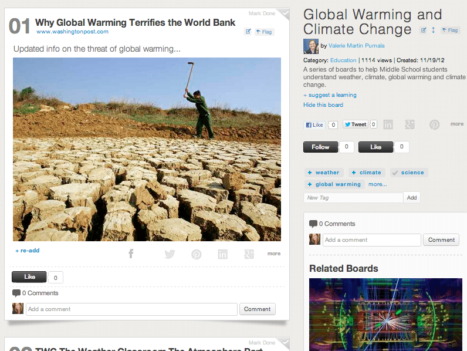
Task: Focus the learning 01 comment field
Action: click(x=131, y=309)
